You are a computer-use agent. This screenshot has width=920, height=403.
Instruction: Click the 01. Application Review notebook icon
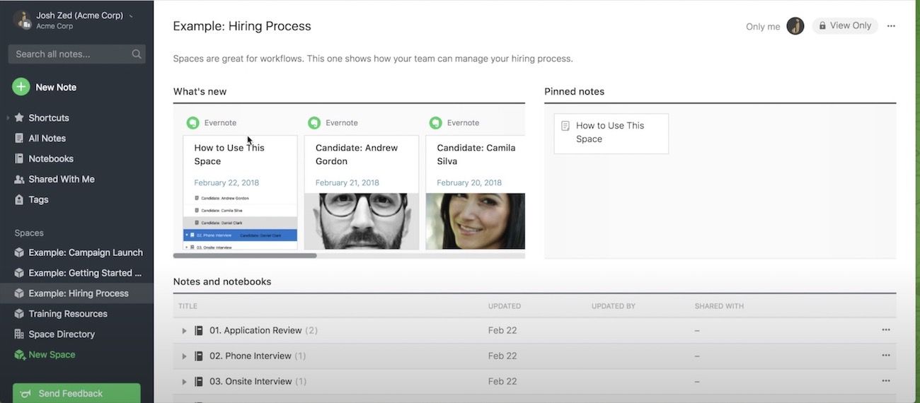click(199, 330)
